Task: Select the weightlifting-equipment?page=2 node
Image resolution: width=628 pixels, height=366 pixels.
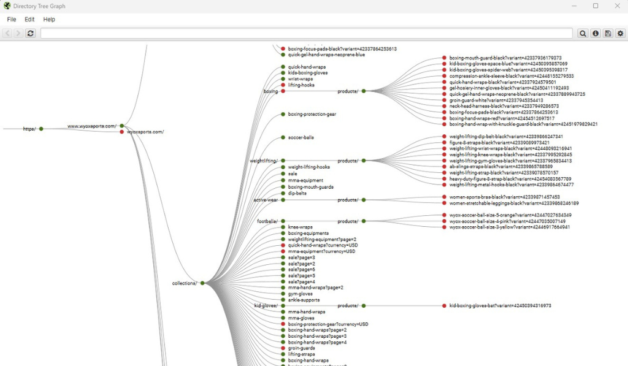Action: [283, 240]
